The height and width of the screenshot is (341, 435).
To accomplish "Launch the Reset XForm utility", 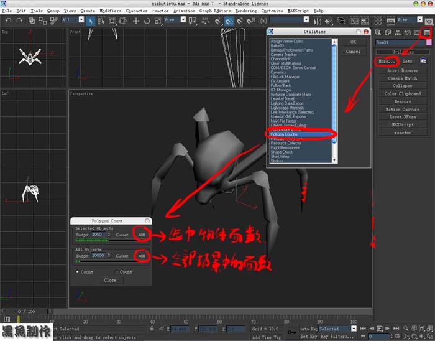I will point(403,117).
